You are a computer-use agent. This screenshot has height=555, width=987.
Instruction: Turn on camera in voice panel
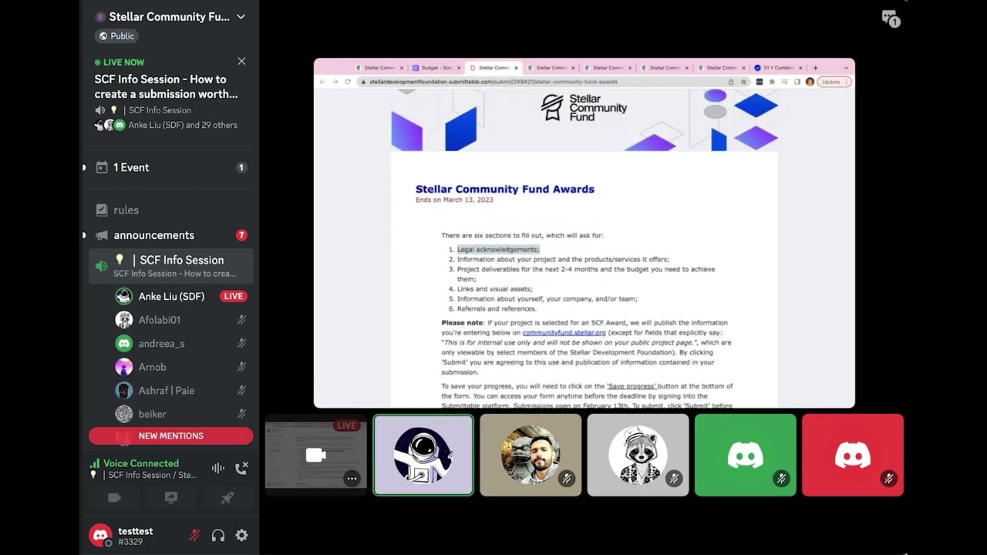[x=114, y=498]
